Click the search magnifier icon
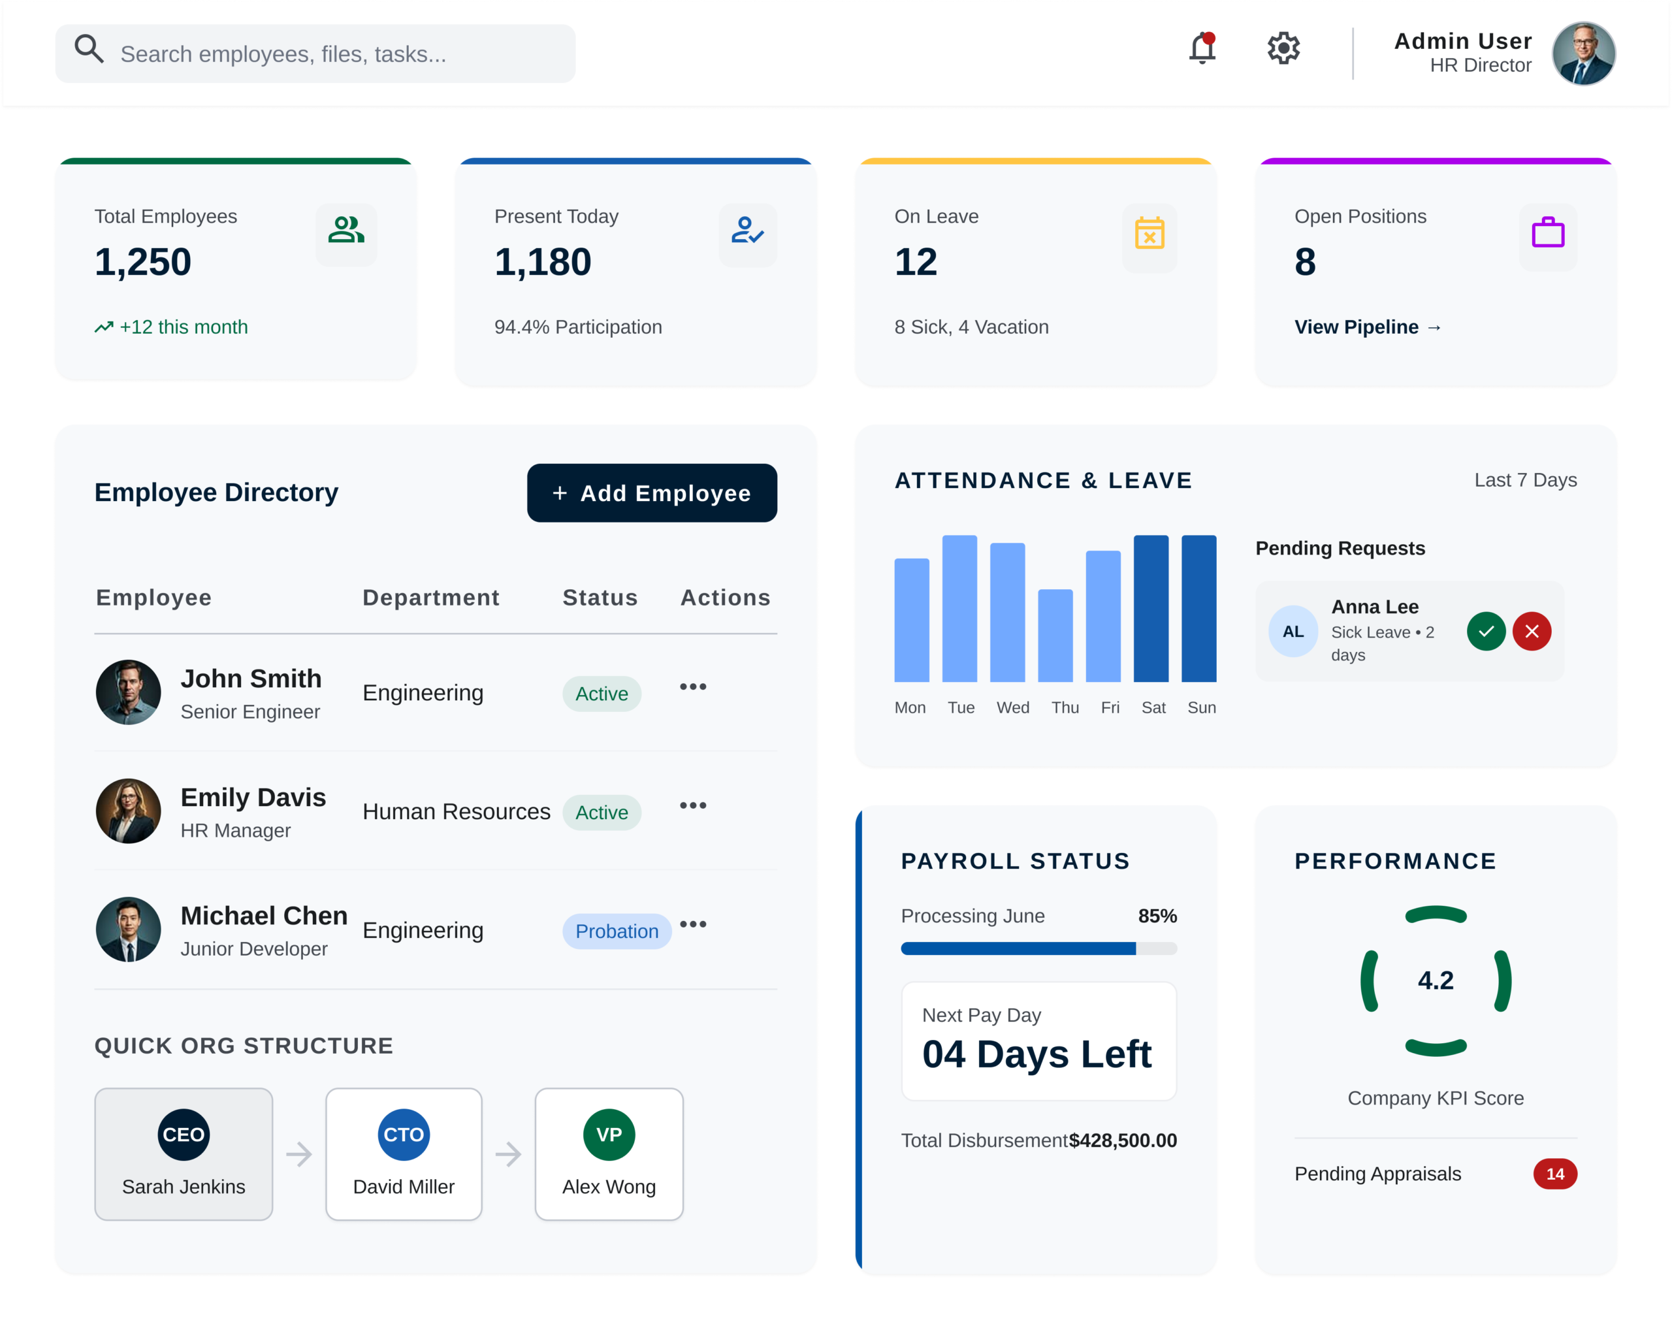1672x1326 pixels. (x=89, y=48)
